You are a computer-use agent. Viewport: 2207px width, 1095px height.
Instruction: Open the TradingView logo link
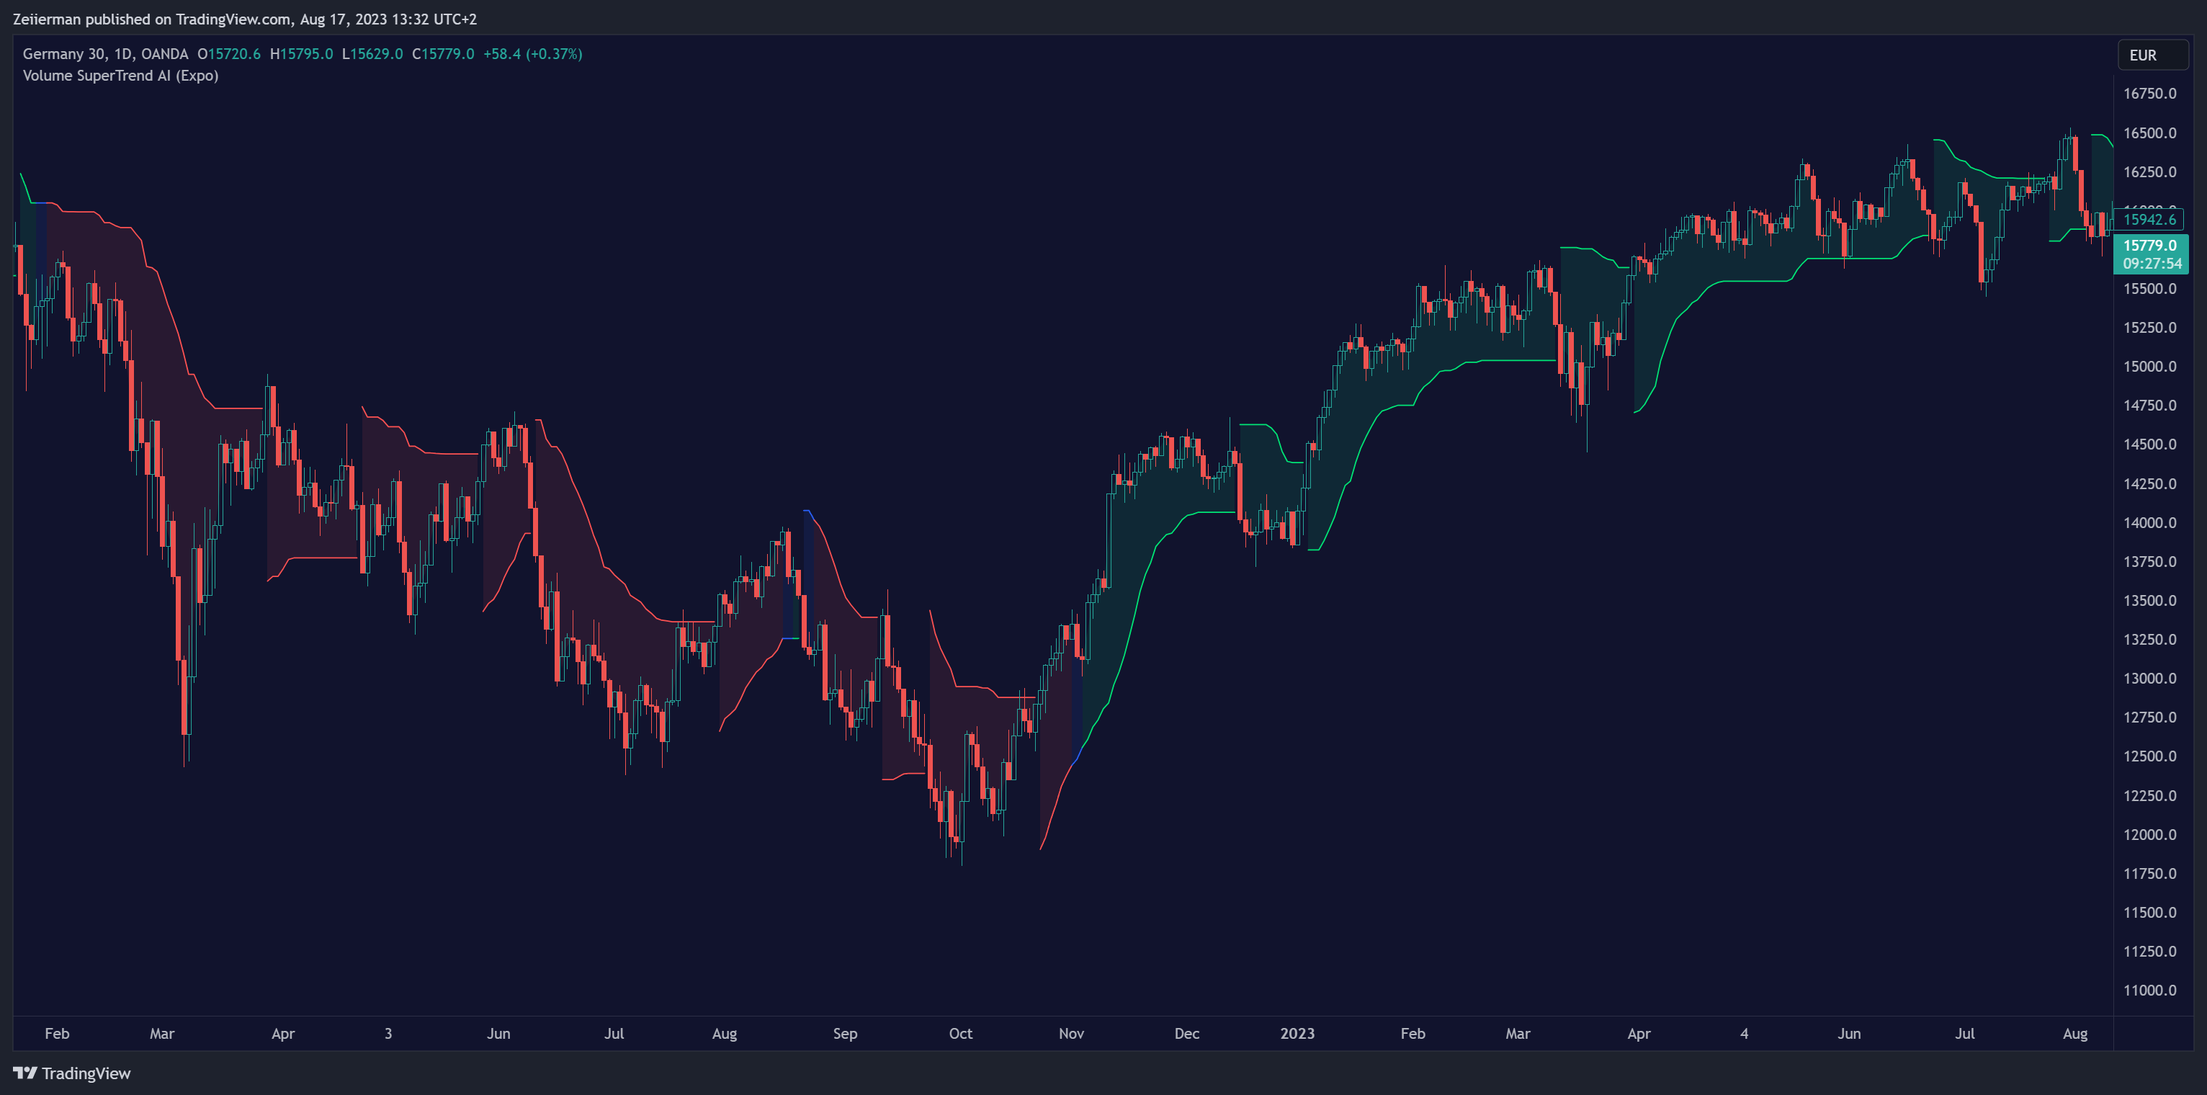coord(72,1073)
